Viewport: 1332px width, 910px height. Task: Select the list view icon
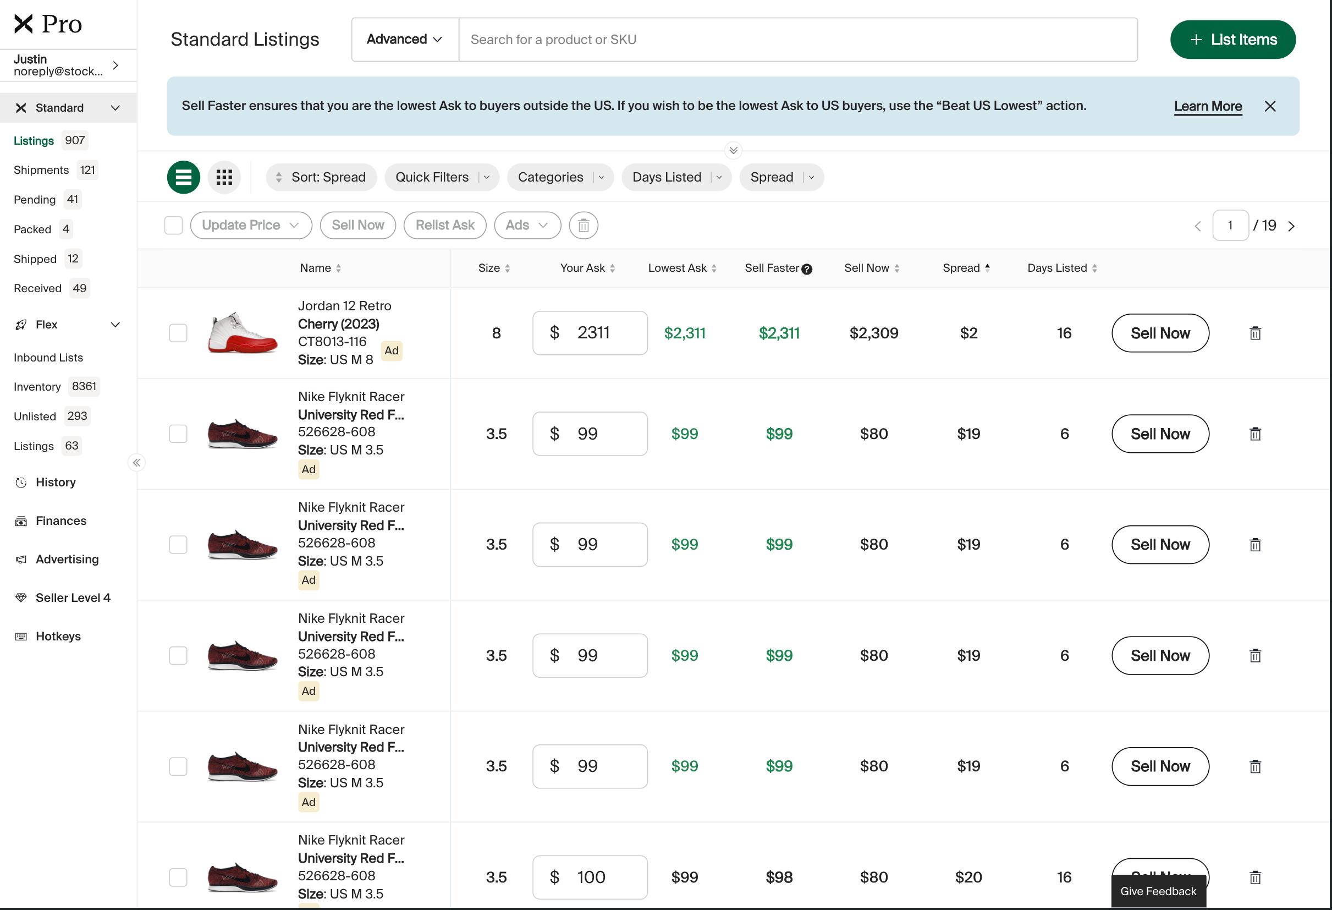[183, 177]
